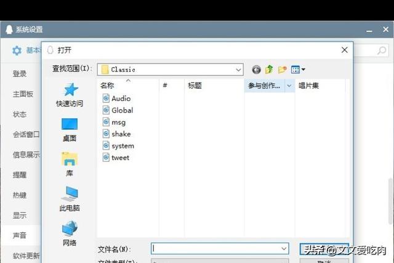Minimize the 系统设置 window
This screenshot has height=263, width=394.
pos(369,30)
